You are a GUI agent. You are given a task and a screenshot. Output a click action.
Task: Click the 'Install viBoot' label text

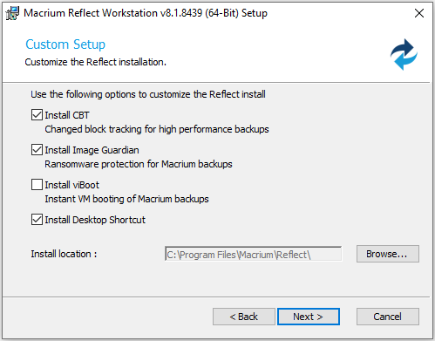coord(72,185)
